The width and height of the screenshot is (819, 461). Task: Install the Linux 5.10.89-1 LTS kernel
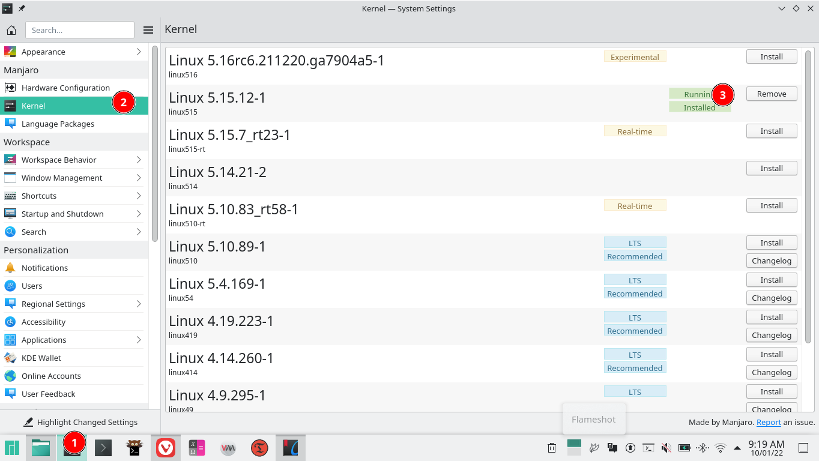click(x=772, y=243)
